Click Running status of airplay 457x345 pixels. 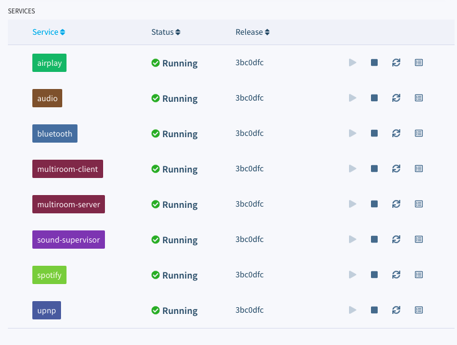coord(175,63)
